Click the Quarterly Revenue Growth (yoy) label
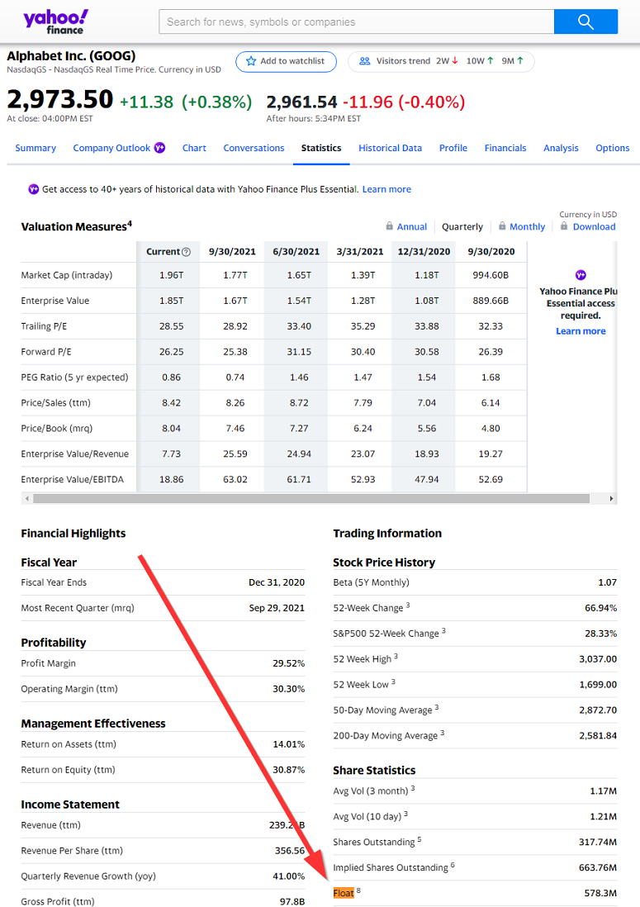640x907 pixels. point(88,876)
